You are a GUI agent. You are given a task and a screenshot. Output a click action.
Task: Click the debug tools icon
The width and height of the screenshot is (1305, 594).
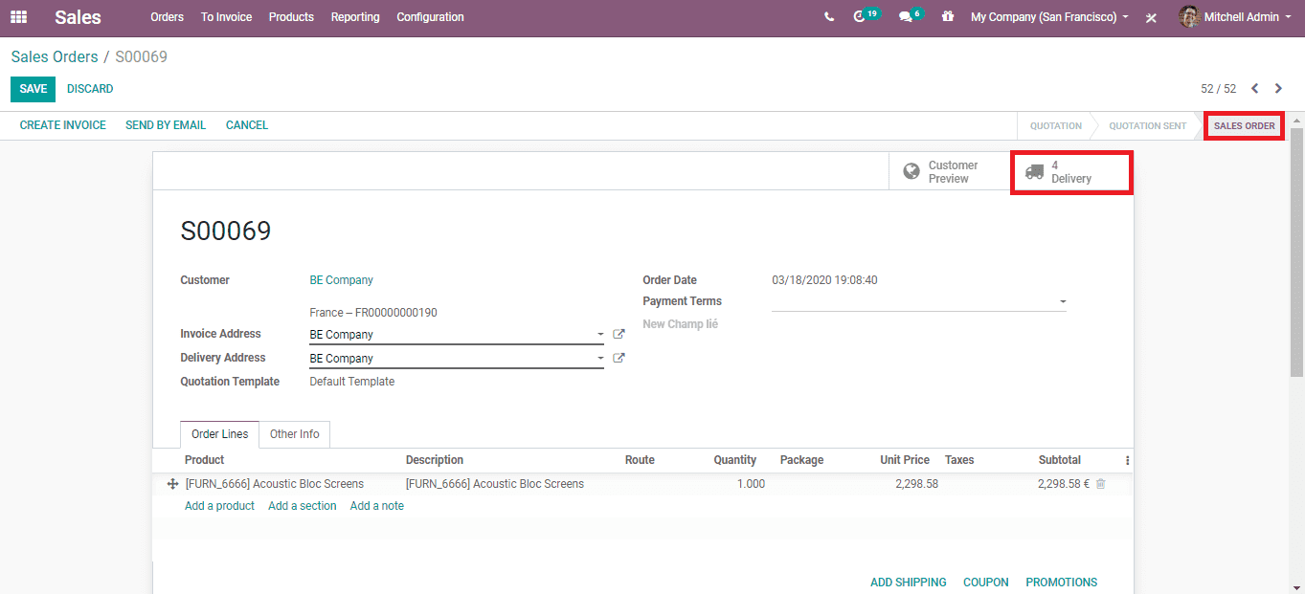(1152, 17)
